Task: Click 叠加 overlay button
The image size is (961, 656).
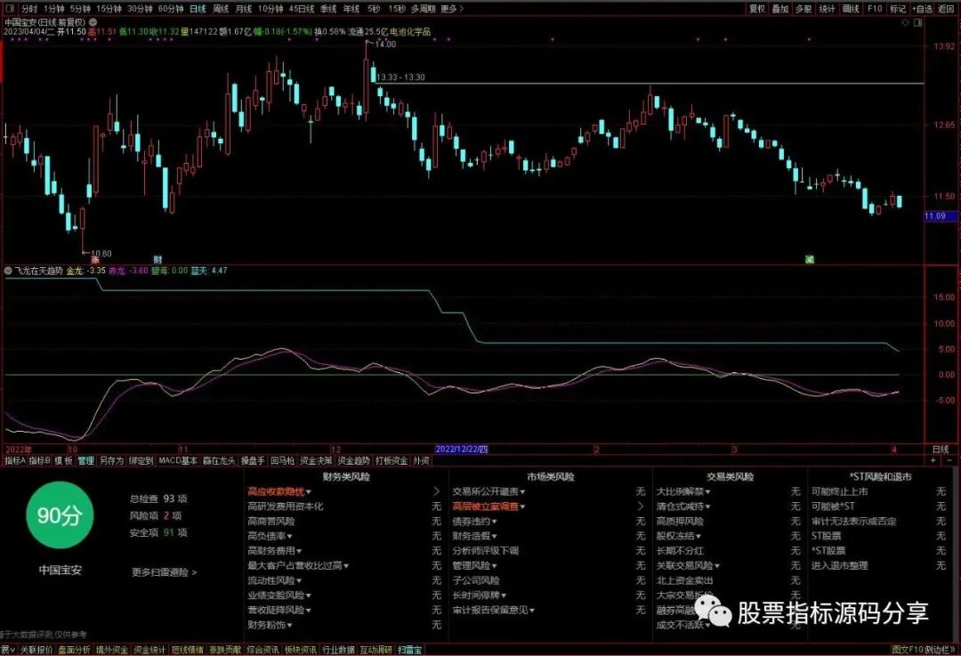Action: pos(780,9)
